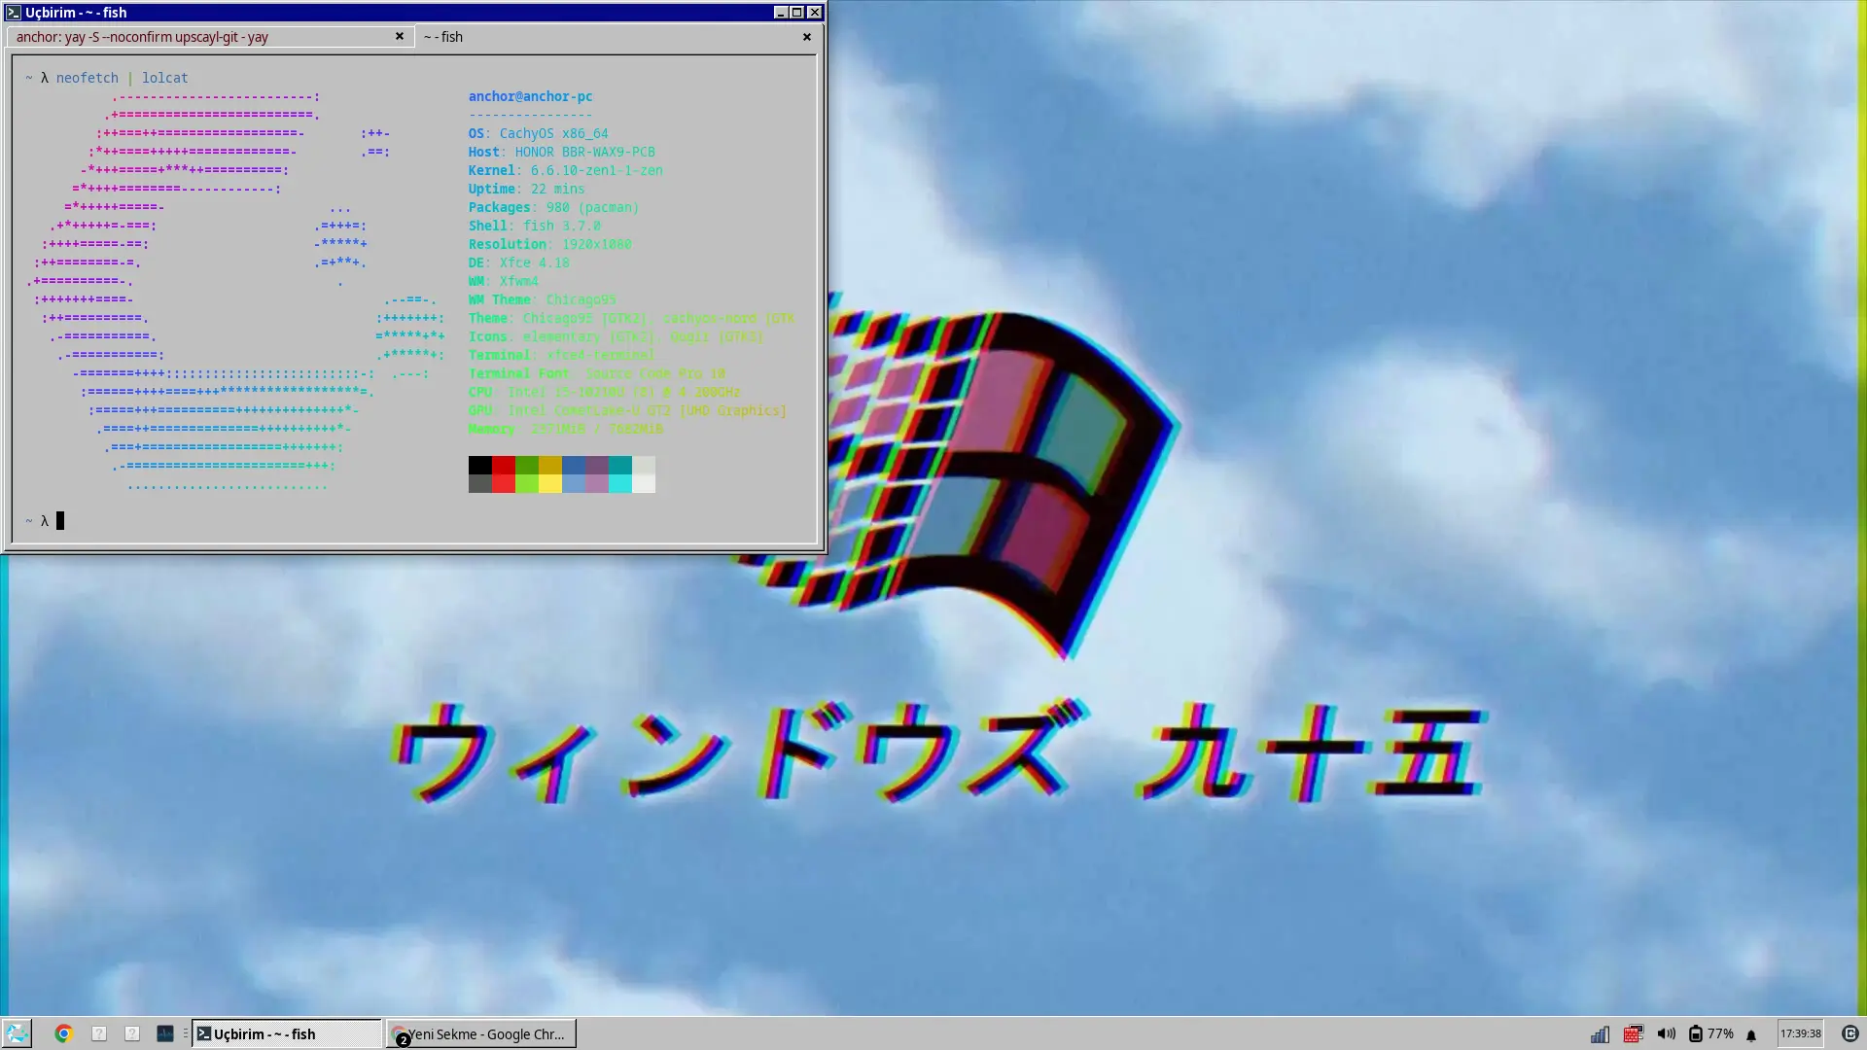
Task: Maximize the Uçbirim terminal window
Action: 797,13
